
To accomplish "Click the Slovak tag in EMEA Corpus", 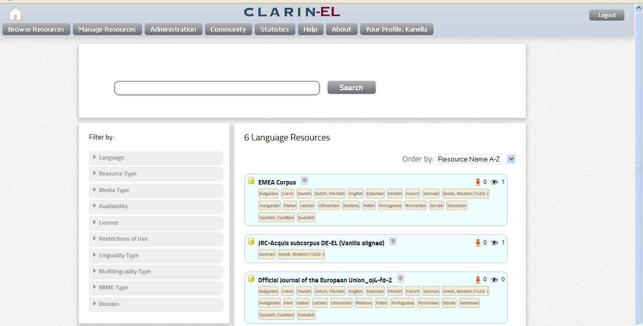I will coord(437,206).
